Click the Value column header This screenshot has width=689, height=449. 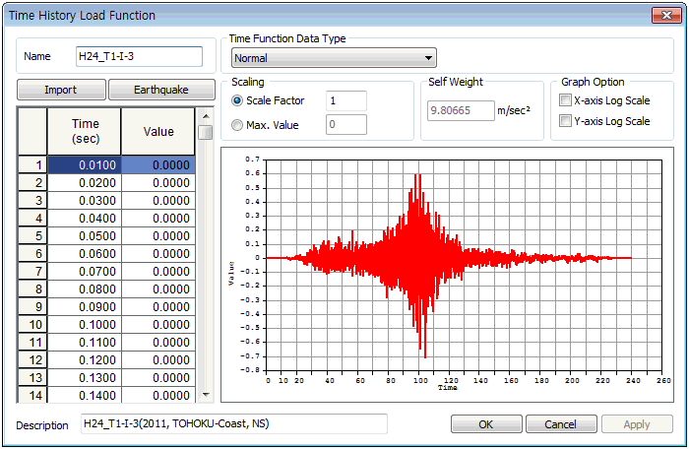[158, 132]
